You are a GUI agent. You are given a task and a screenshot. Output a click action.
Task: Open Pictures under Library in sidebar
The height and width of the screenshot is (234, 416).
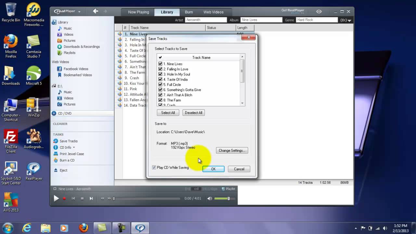tap(70, 41)
